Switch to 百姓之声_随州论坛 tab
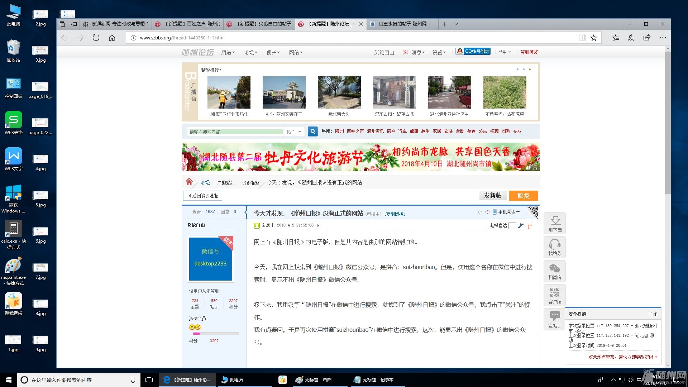This screenshot has width=688, height=387. 188,24
